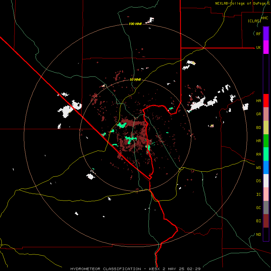The width and height of the screenshot is (271, 271).
Task: Choose the mint green RA legend swatch
Action: click(266, 154)
